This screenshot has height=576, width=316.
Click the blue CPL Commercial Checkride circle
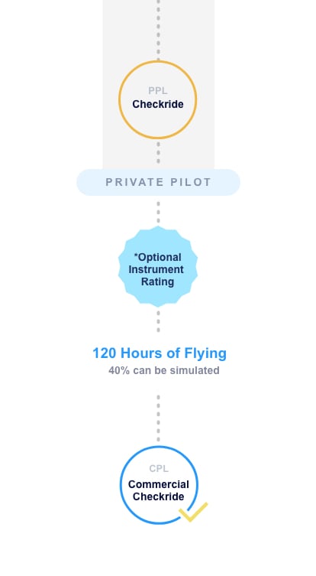(159, 485)
